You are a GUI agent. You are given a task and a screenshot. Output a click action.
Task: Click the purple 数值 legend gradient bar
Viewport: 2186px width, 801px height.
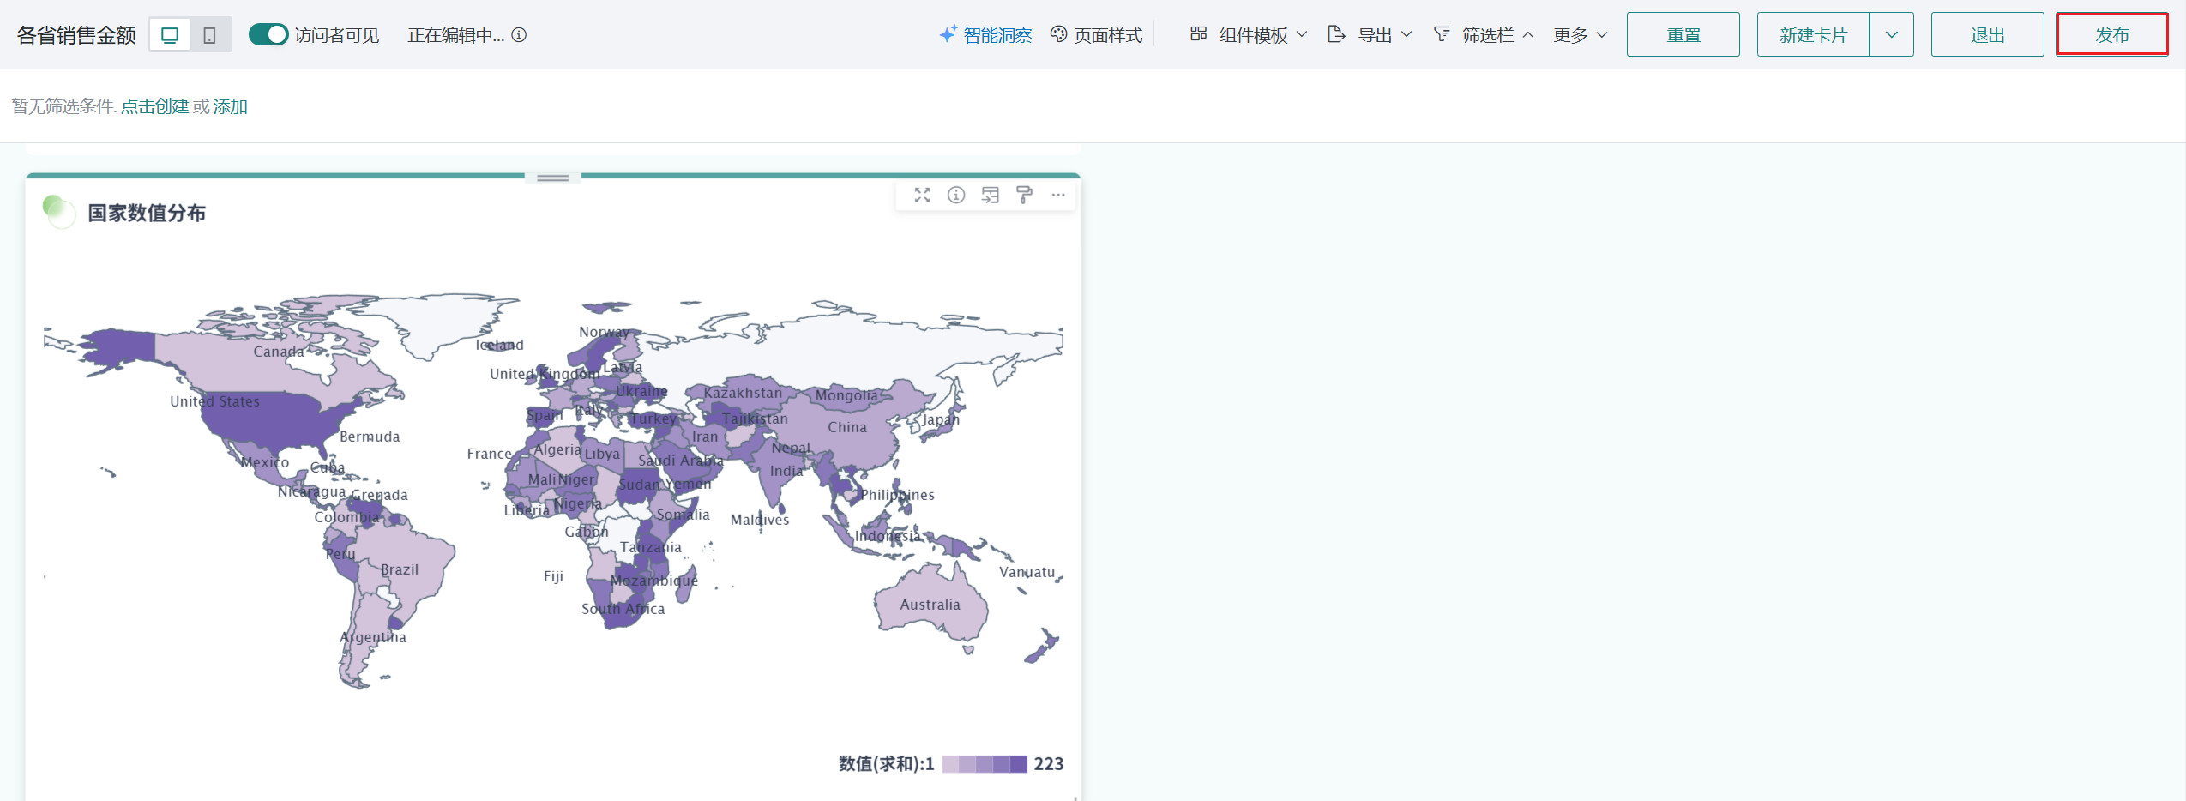pyautogui.click(x=984, y=764)
